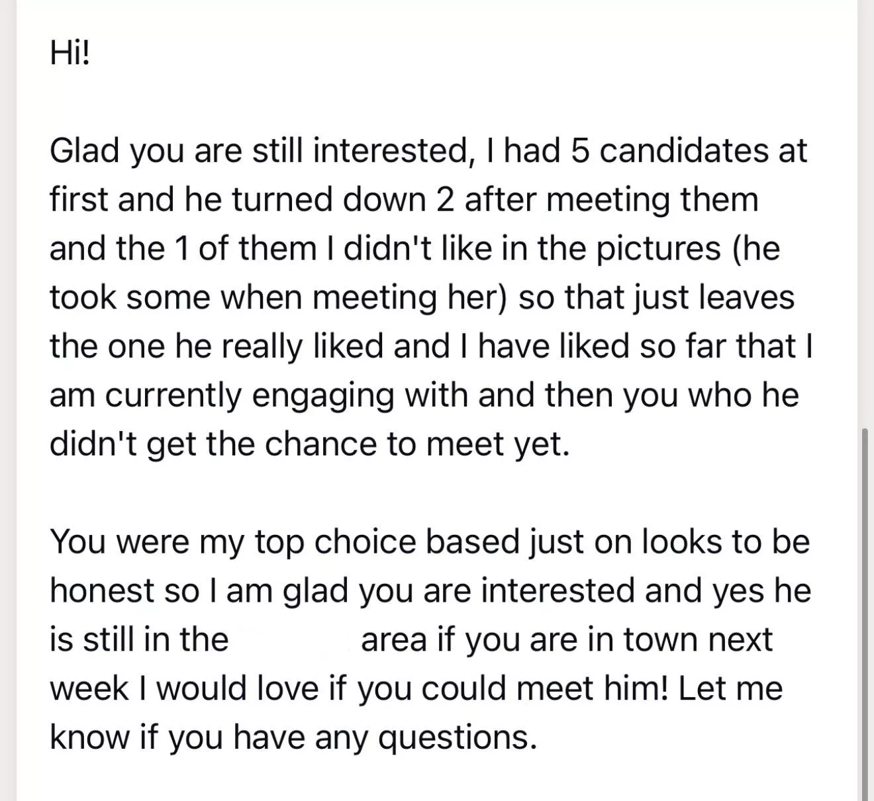Click the phrase "took some when meeting her)"
874x801 pixels.
coord(278,297)
